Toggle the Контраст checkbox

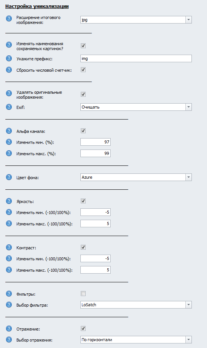click(x=83, y=247)
